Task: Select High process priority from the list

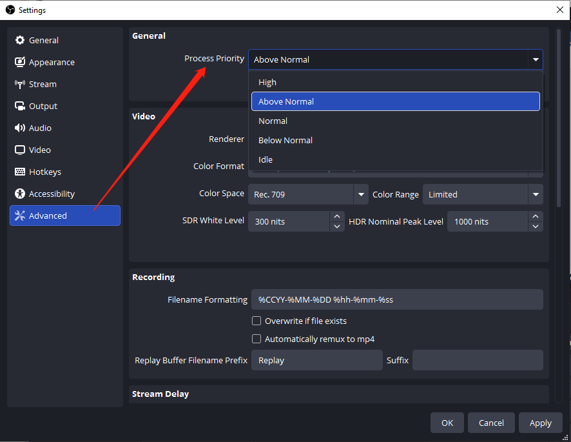Action: (267, 82)
